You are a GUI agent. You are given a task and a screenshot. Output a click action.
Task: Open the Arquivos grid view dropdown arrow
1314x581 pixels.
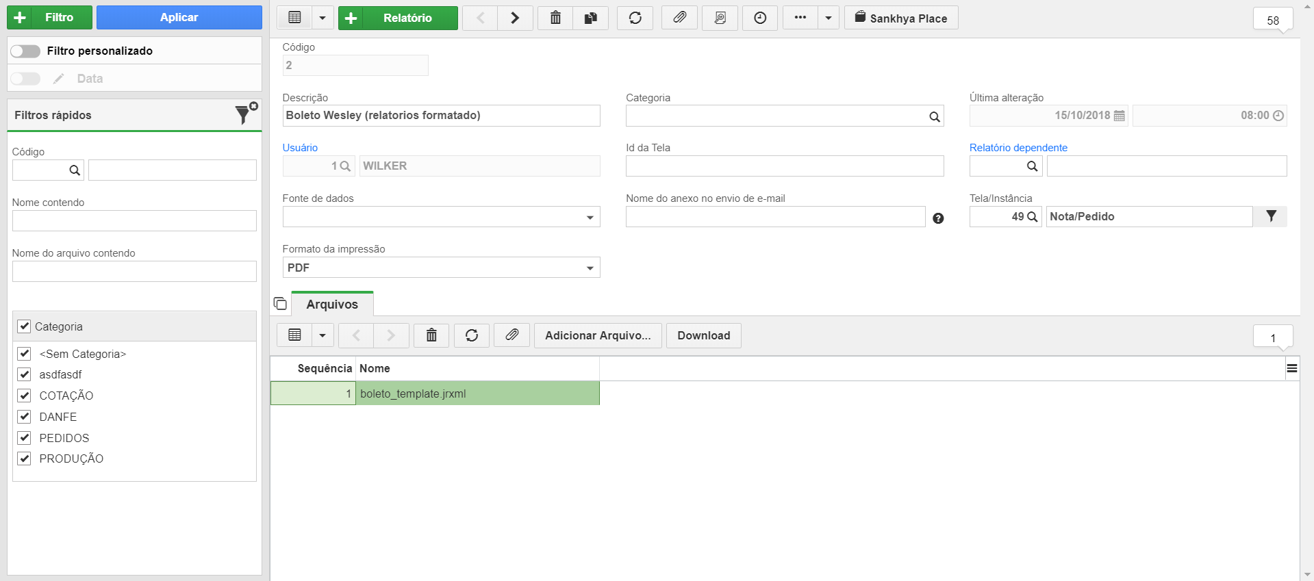(x=323, y=335)
